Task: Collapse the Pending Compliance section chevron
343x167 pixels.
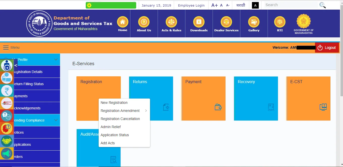Action: (x=56, y=120)
